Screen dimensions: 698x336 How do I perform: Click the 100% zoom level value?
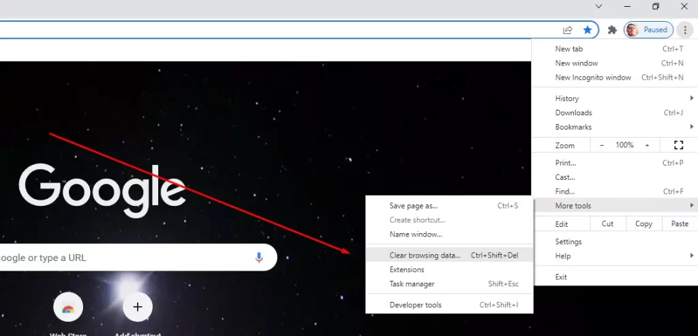pyautogui.click(x=624, y=145)
